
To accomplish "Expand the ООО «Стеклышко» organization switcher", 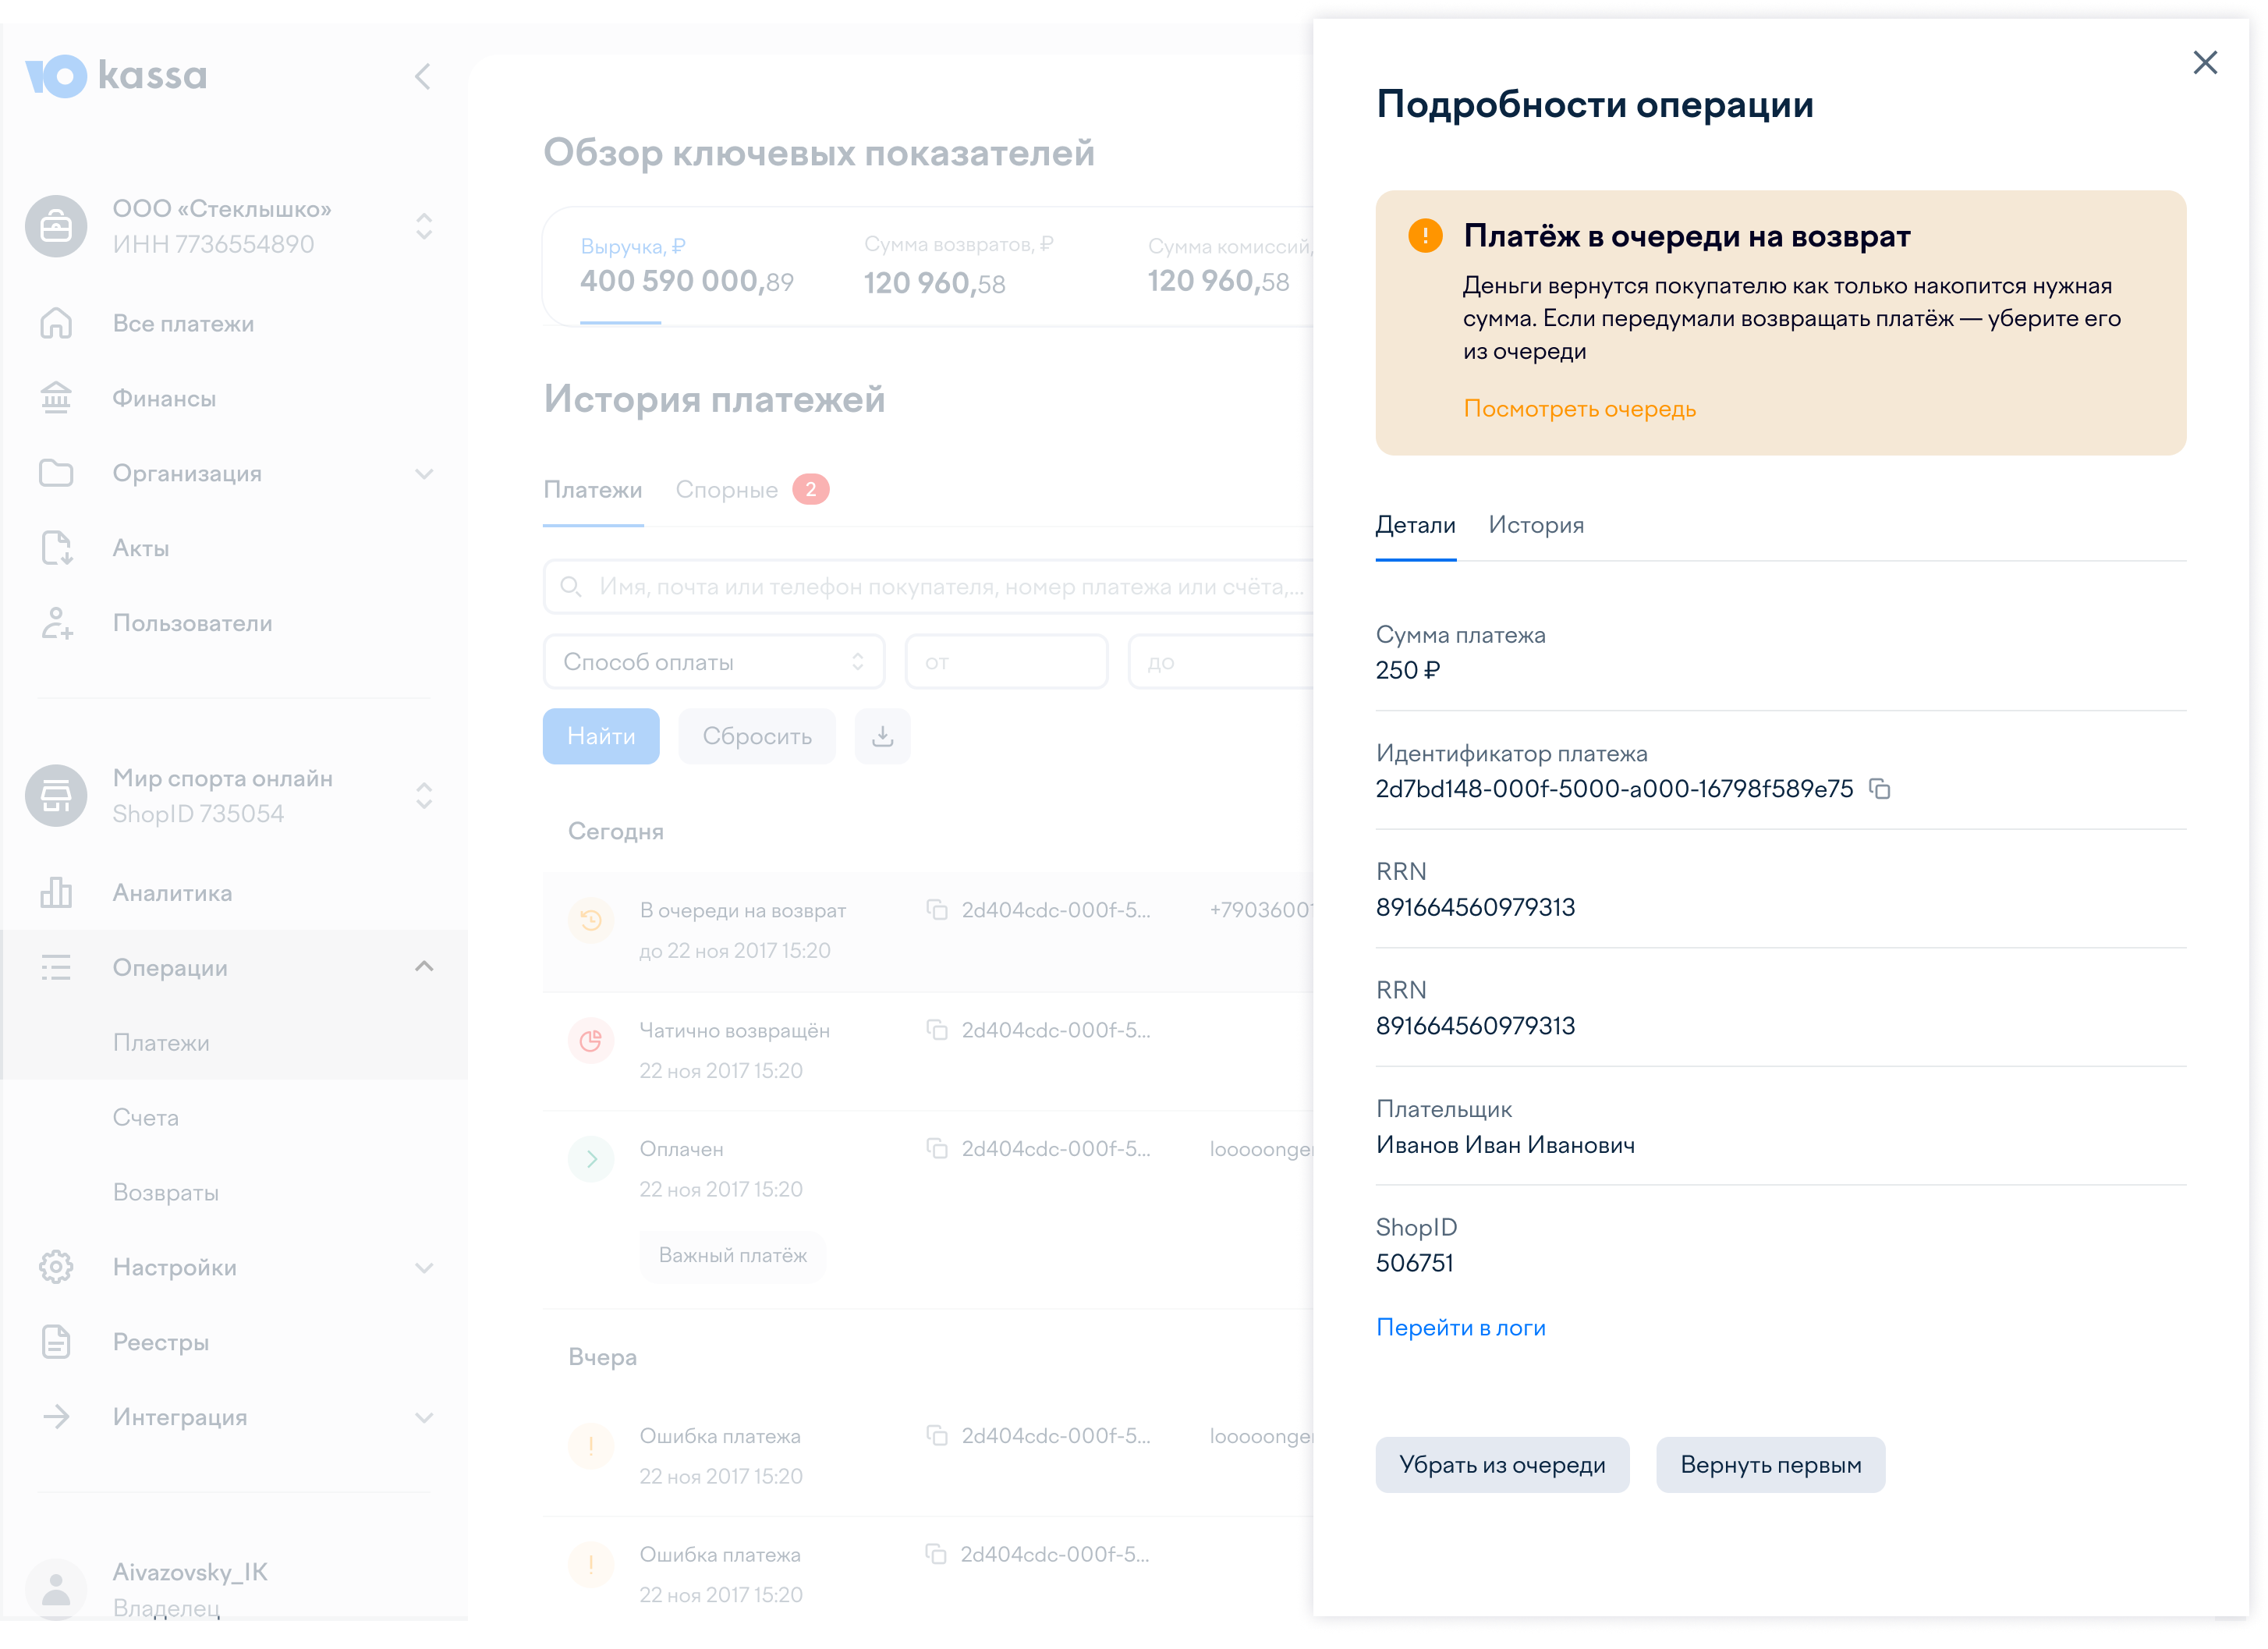I will [424, 227].
